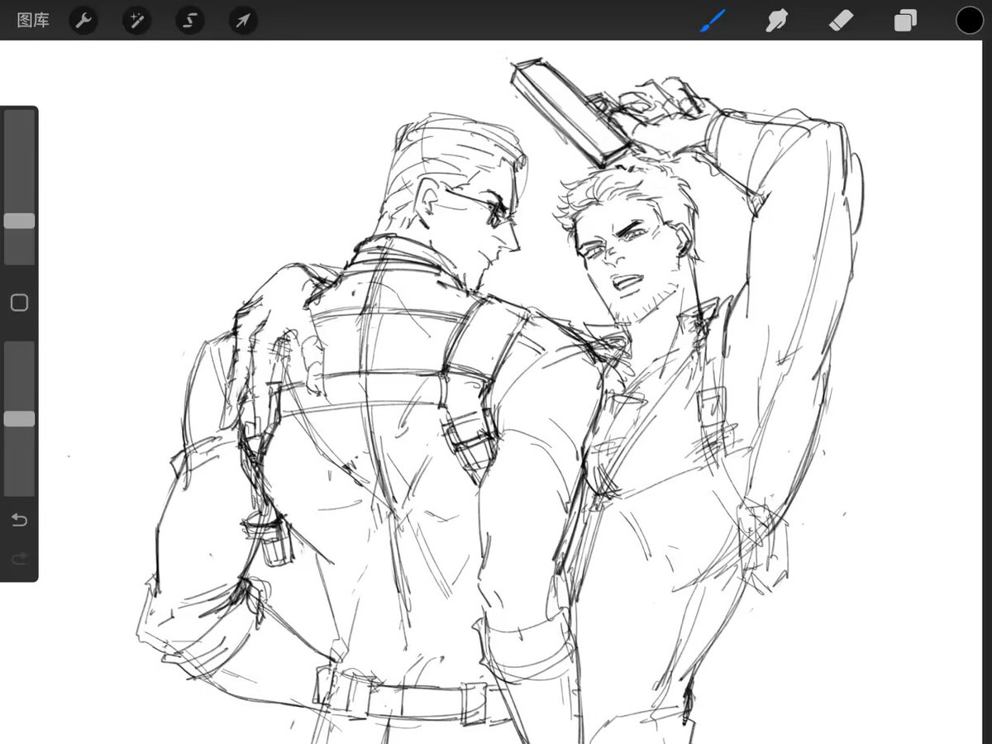The image size is (992, 744).
Task: Tap lower on the opacity slider track
Action: 19,463
